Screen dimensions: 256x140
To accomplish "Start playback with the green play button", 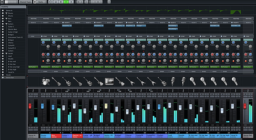I will point(66,2).
